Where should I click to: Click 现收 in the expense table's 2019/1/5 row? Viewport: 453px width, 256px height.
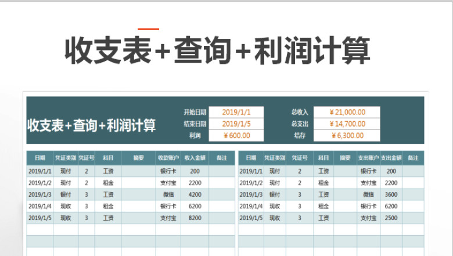click(x=275, y=218)
